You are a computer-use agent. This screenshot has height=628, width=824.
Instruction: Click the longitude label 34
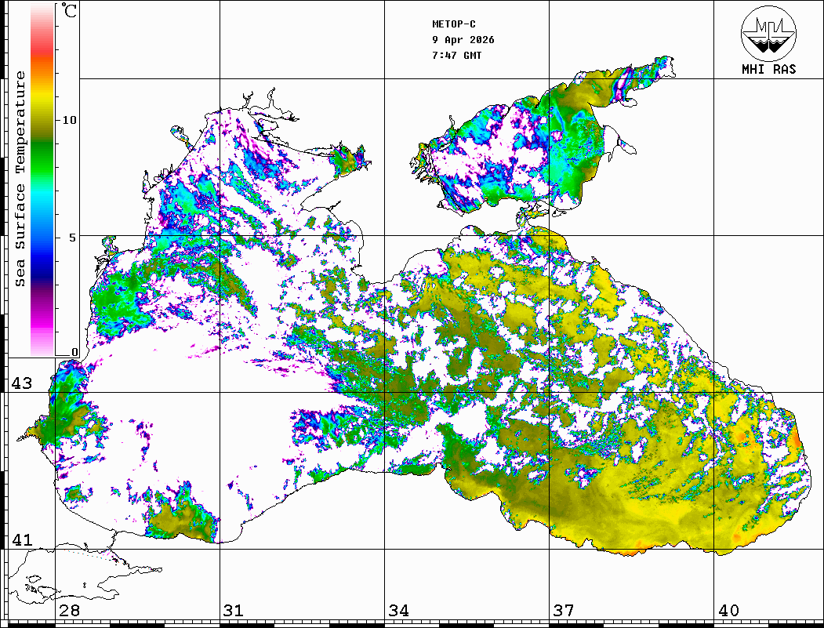point(397,611)
